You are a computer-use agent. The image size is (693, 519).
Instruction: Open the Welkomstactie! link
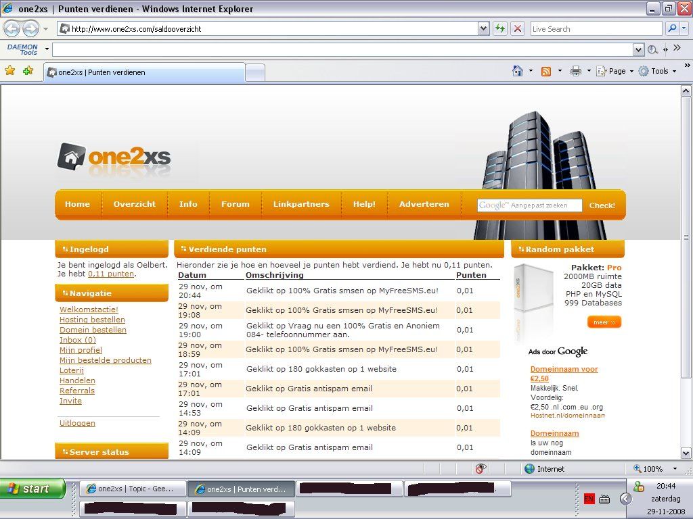pos(89,310)
